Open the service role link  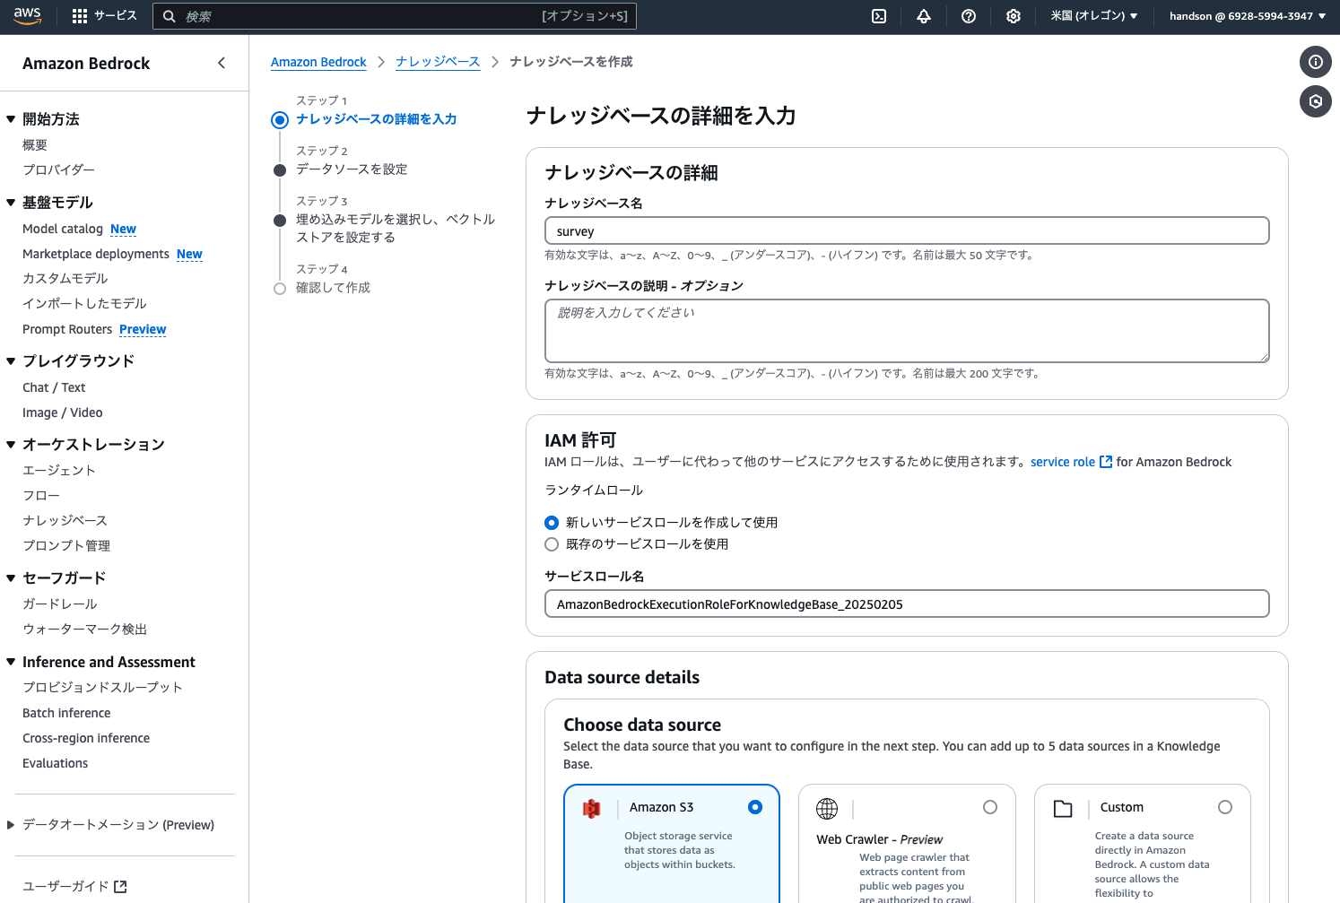1064,462
